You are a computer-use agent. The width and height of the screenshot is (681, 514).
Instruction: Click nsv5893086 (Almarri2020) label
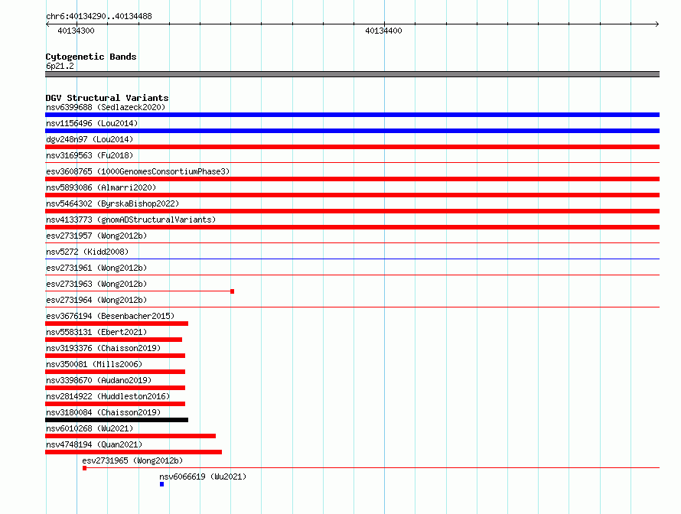point(101,187)
